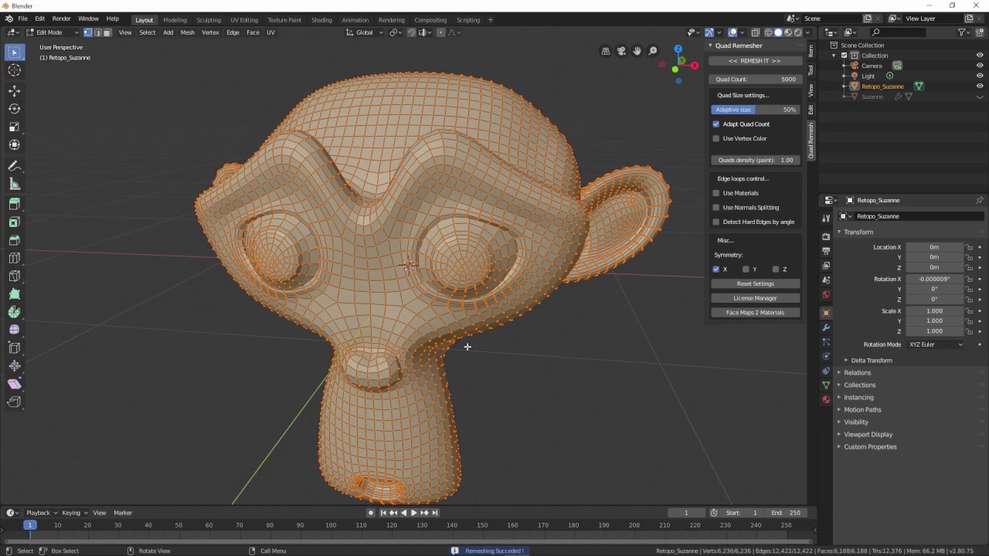Open the XYZ Euler rotation mode dropdown
This screenshot has width=989, height=556.
point(936,344)
